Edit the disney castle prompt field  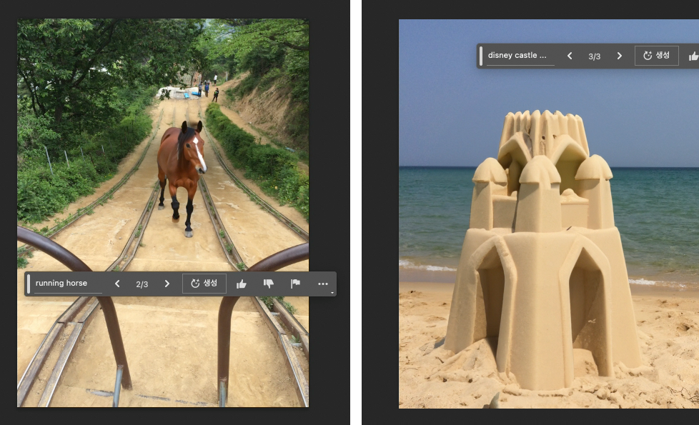click(520, 56)
